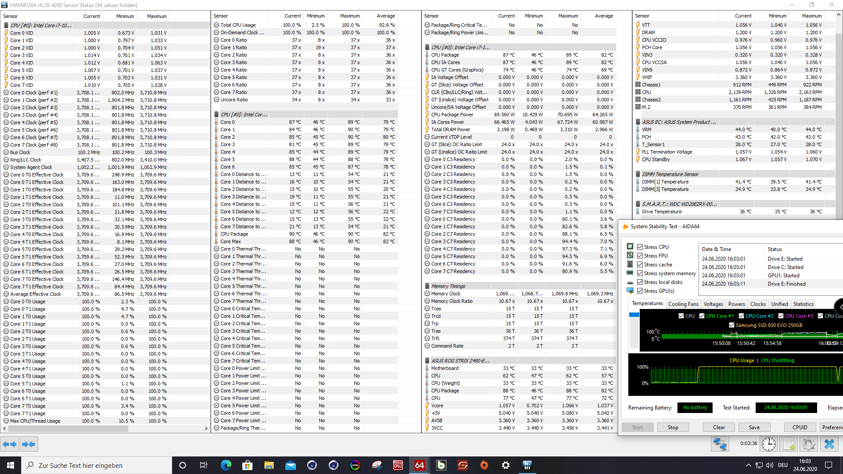Click the Preferences button
The height and width of the screenshot is (474, 843).
[x=831, y=427]
